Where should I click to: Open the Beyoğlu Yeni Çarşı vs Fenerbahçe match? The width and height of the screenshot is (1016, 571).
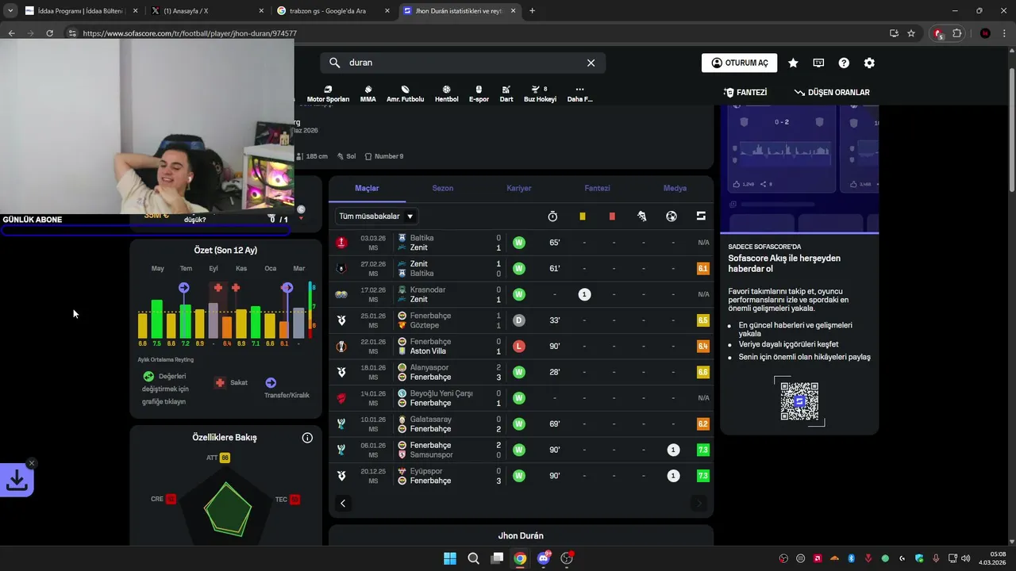[521, 398]
